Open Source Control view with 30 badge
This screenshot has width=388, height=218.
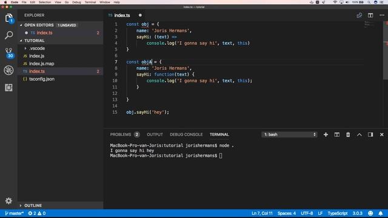[x=8, y=53]
